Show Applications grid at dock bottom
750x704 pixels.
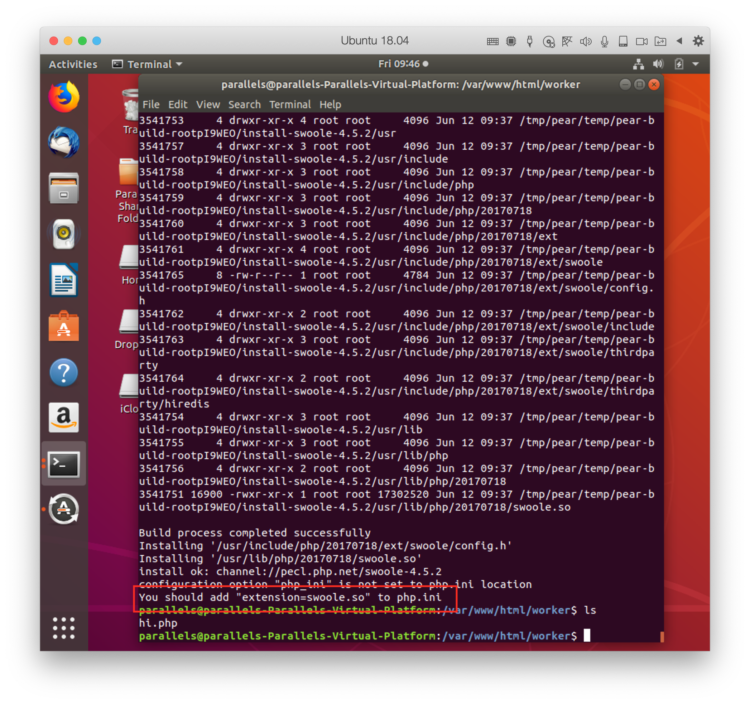point(64,628)
